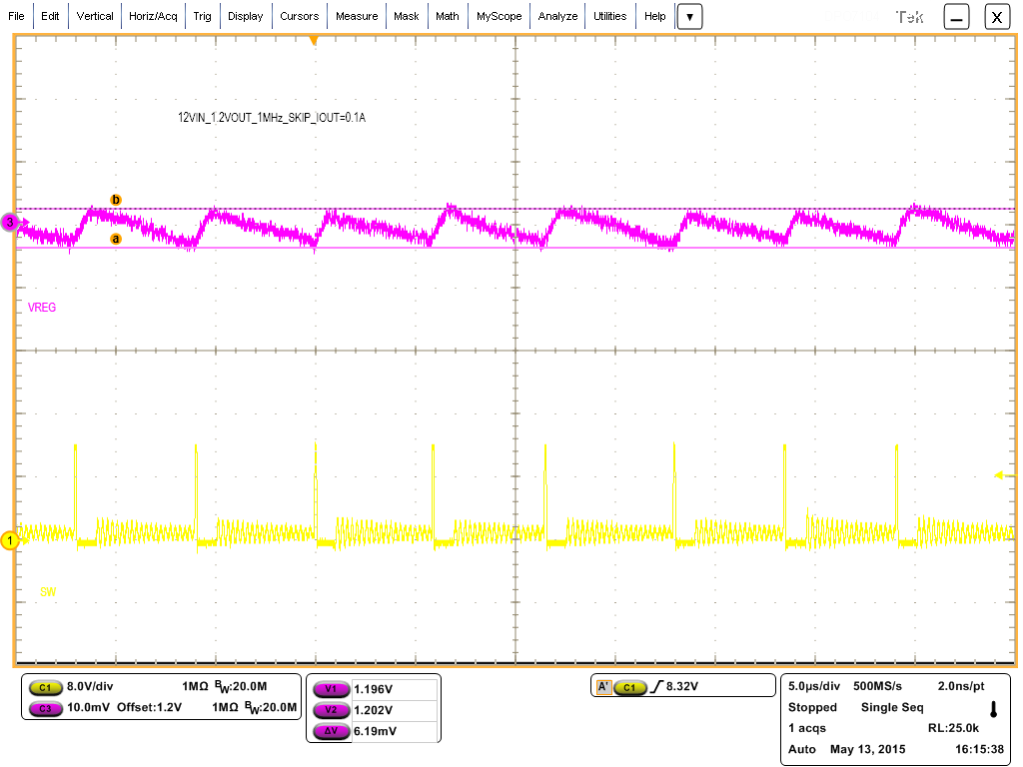
Task: Open the Measure menu
Action: coord(357,16)
